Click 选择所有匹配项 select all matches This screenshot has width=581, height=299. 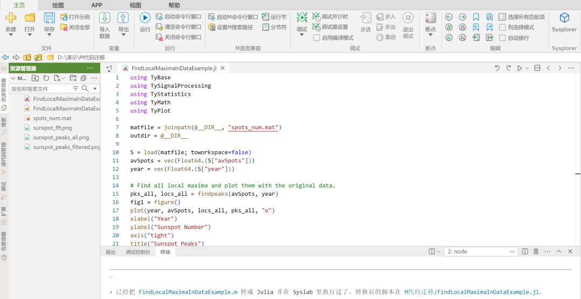(x=522, y=17)
